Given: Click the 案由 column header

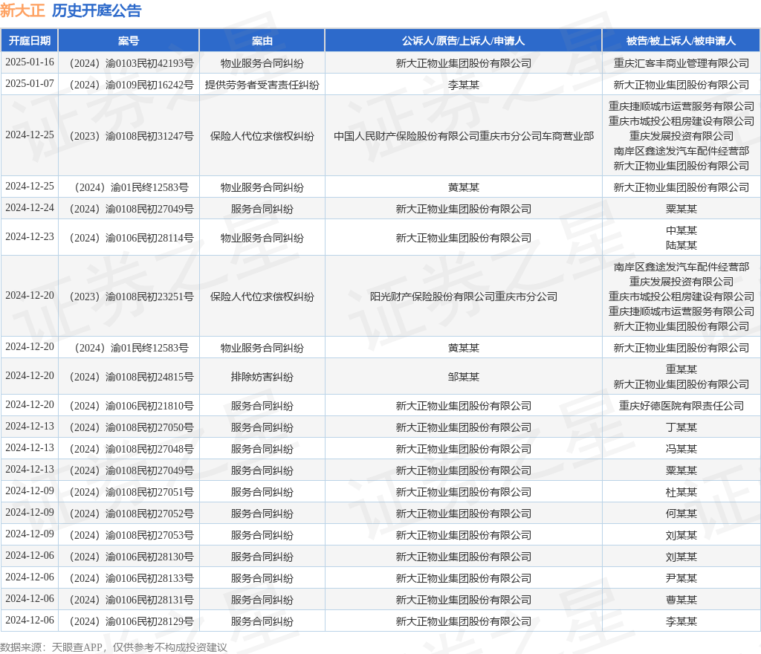Looking at the screenshot, I should click(x=262, y=41).
